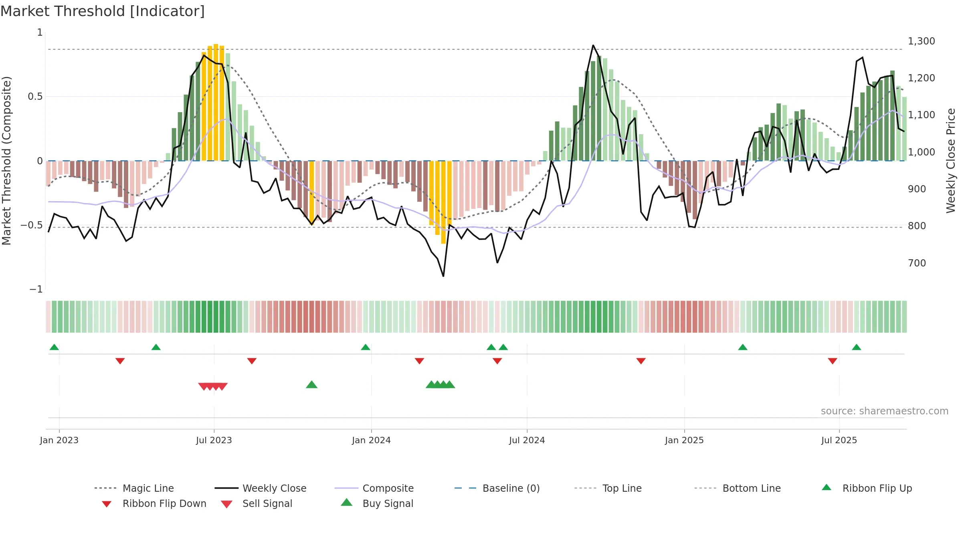Click the ribbon flip down marker near November 2024
This screenshot has height=541, width=962.
pos(641,361)
